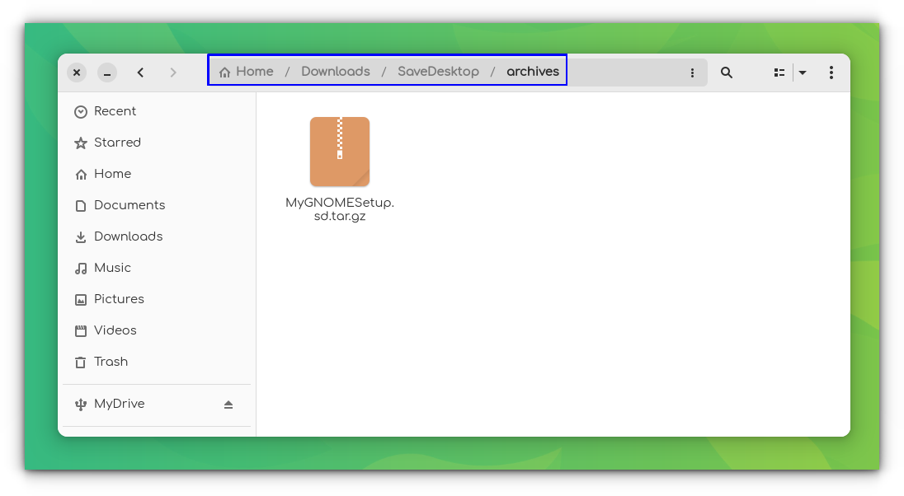Screen dimensions: 904x496
Task: Navigate forward with the right arrow
Action: [174, 73]
